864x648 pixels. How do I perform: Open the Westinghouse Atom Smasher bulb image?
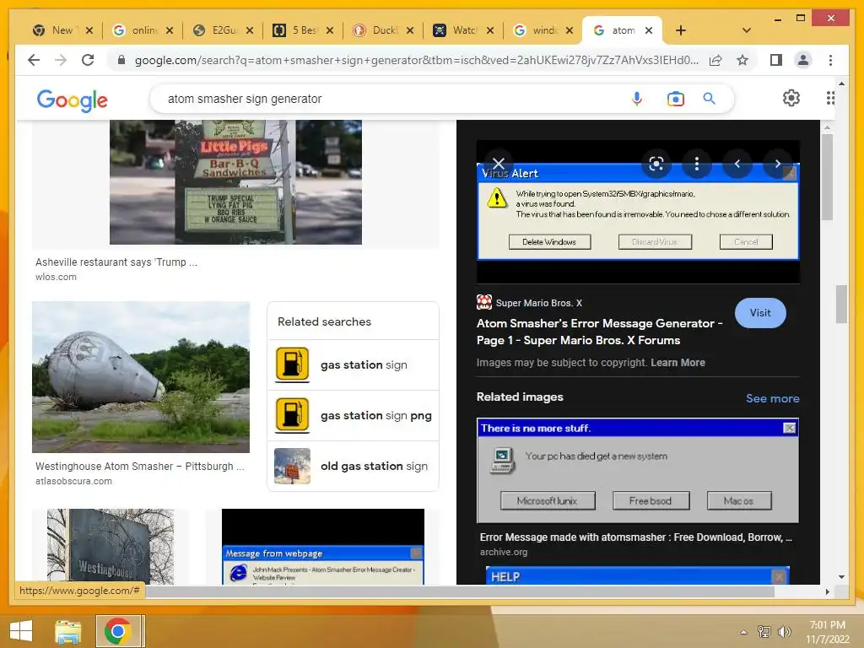tap(141, 377)
